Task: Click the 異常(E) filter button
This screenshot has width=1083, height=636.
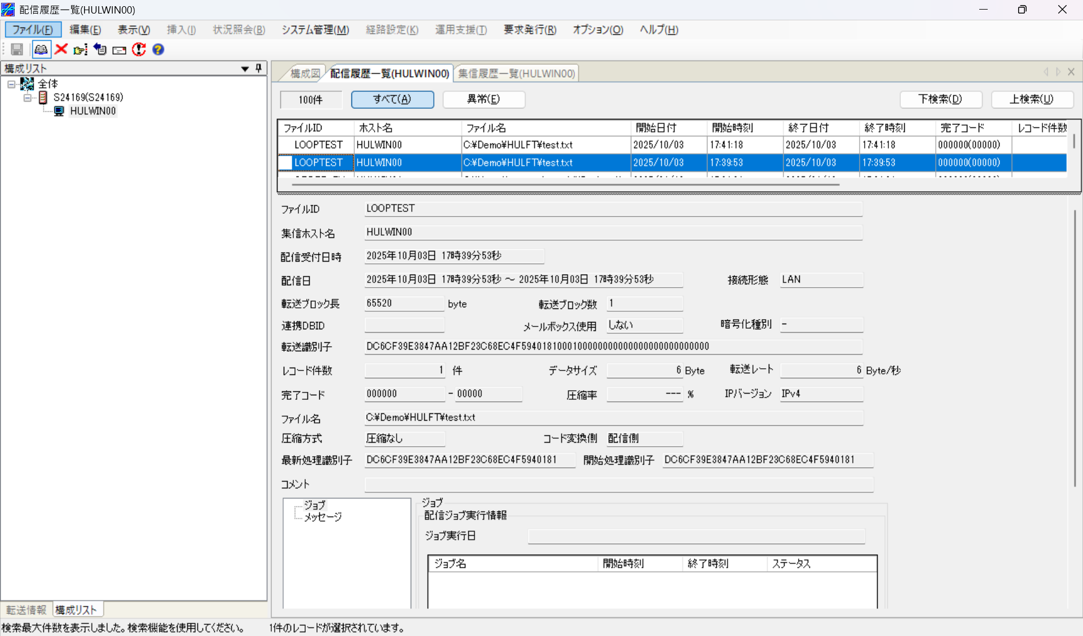Action: [x=483, y=99]
